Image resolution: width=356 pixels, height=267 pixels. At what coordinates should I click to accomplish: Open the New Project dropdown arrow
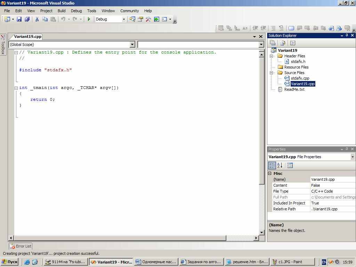point(13,19)
